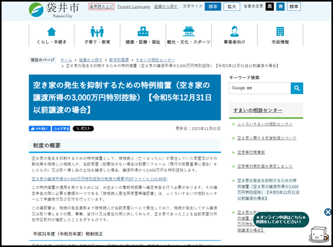Open ふくろいすまいの相談センター sidebar link
This screenshot has height=247, width=333.
click(265, 124)
